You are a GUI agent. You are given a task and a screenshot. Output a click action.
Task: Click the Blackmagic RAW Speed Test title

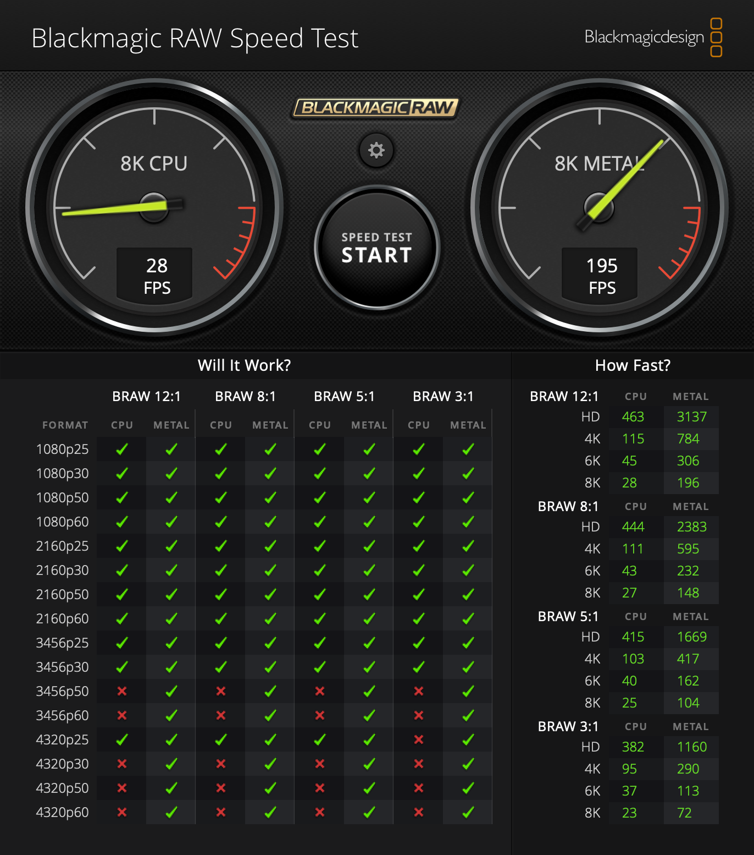pyautogui.click(x=195, y=38)
